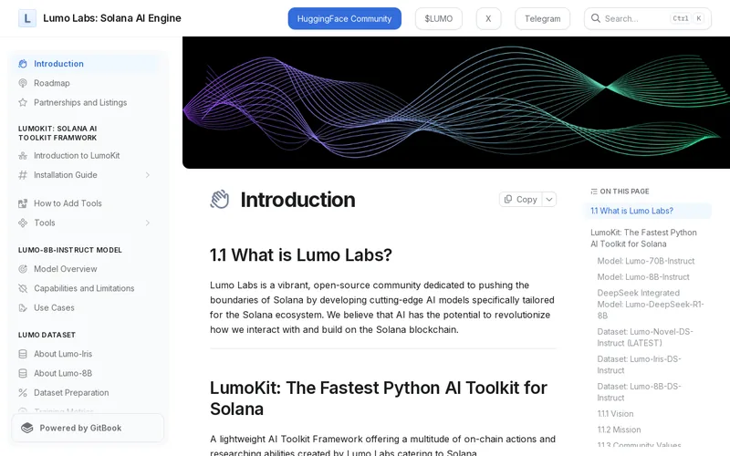Open About Lumo-Iris page
The image size is (730, 456).
[86, 354]
